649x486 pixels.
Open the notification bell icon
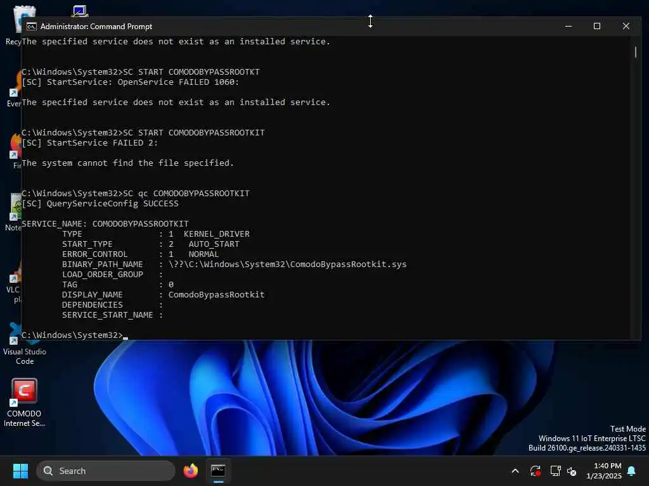coord(632,471)
